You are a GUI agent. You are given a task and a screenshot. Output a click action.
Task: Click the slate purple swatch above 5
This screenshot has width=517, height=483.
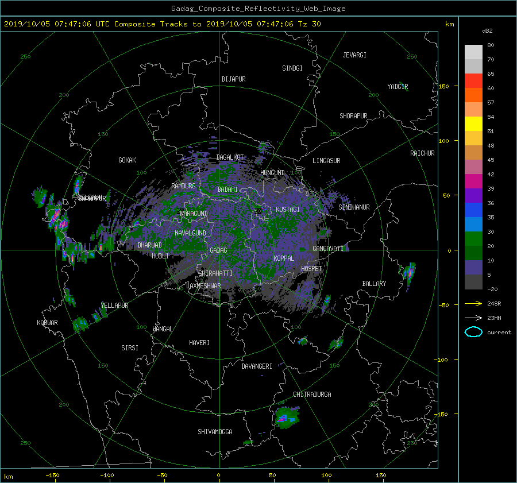pyautogui.click(x=473, y=267)
